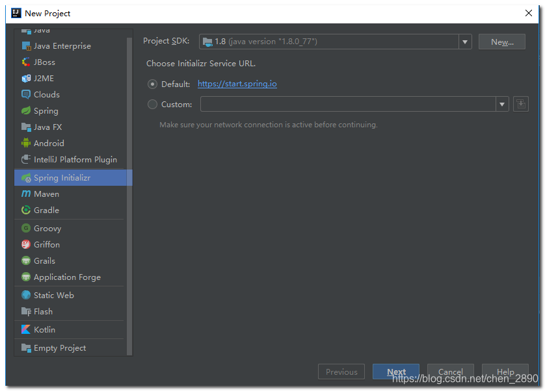Select the Default service URL radio button

(152, 84)
